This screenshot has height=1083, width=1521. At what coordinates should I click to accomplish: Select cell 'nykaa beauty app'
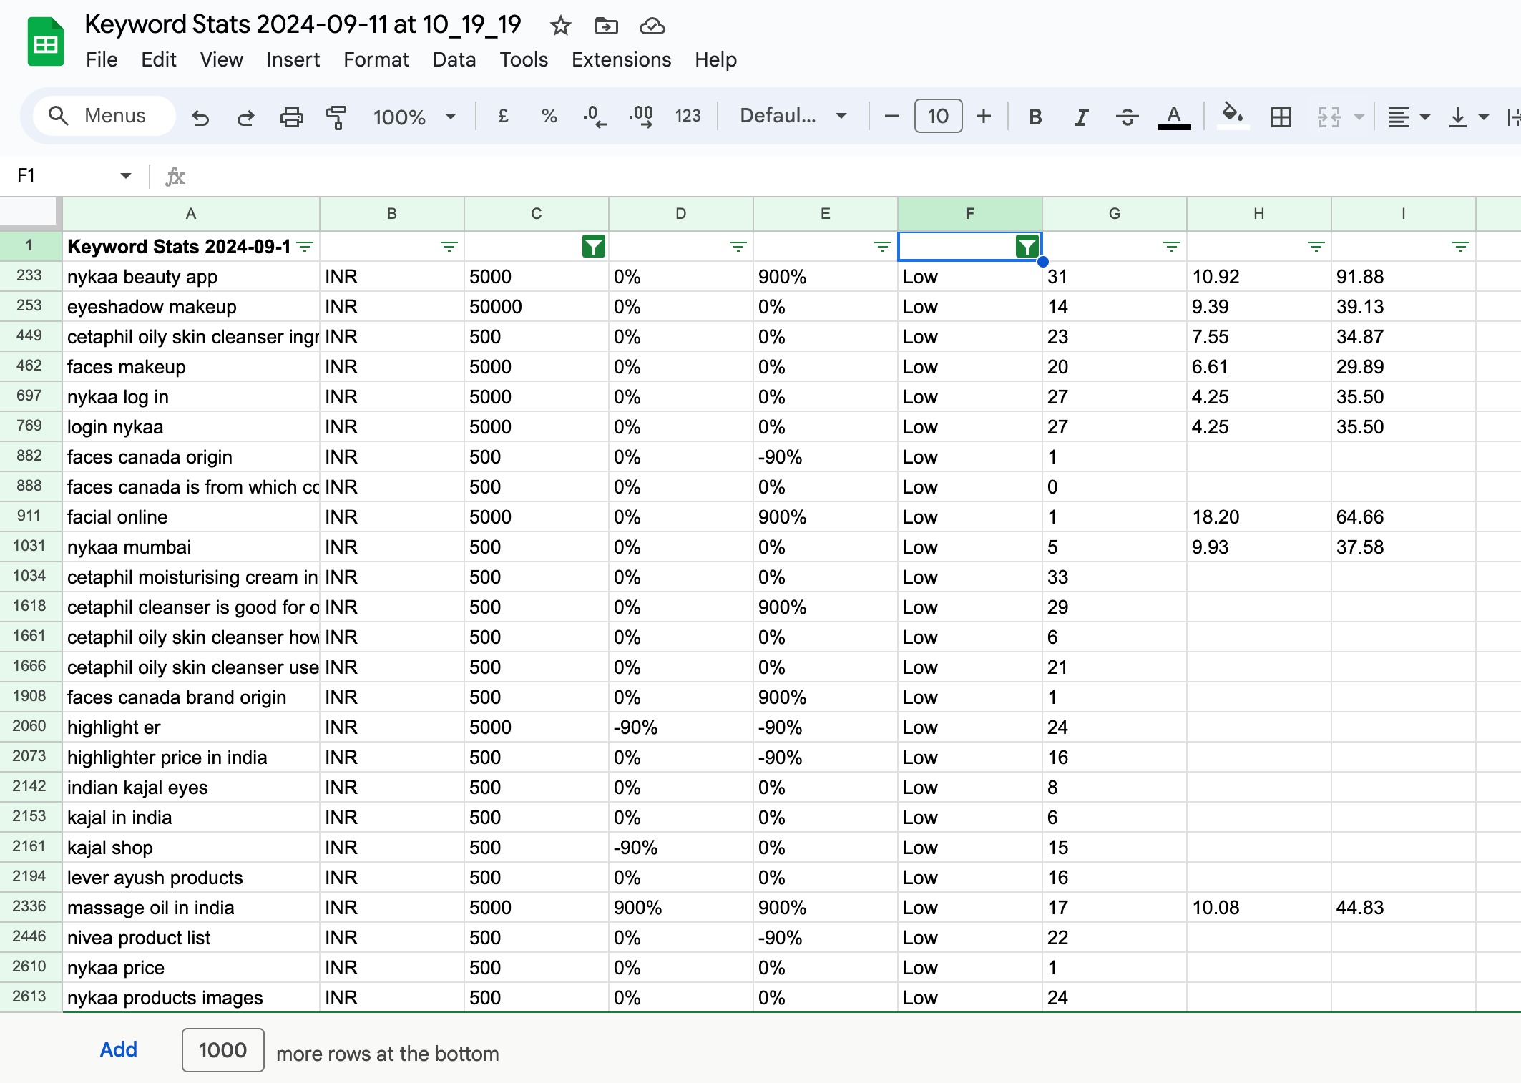pyautogui.click(x=191, y=277)
